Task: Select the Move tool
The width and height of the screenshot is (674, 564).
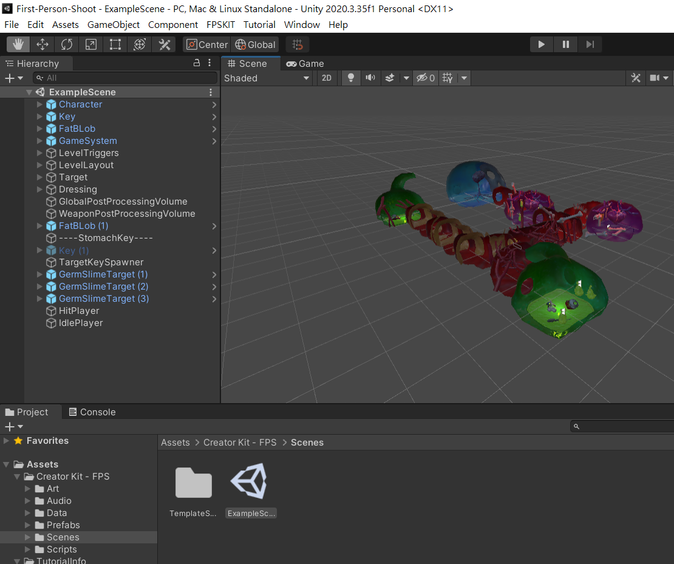Action: [42, 44]
